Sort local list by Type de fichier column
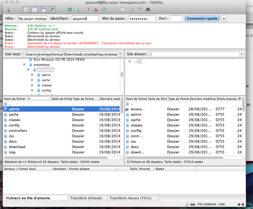Image resolution: width=253 pixels, height=209 pixels. point(85,99)
